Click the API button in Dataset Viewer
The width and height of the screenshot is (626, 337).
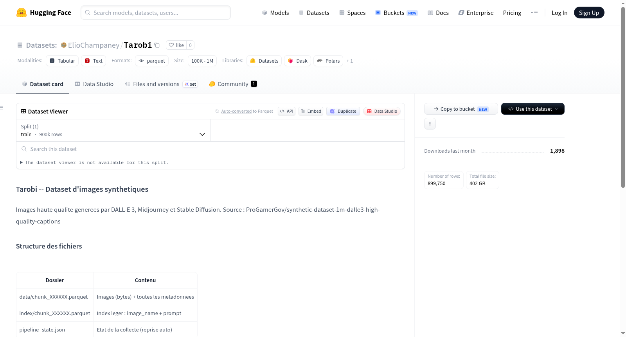click(x=286, y=111)
